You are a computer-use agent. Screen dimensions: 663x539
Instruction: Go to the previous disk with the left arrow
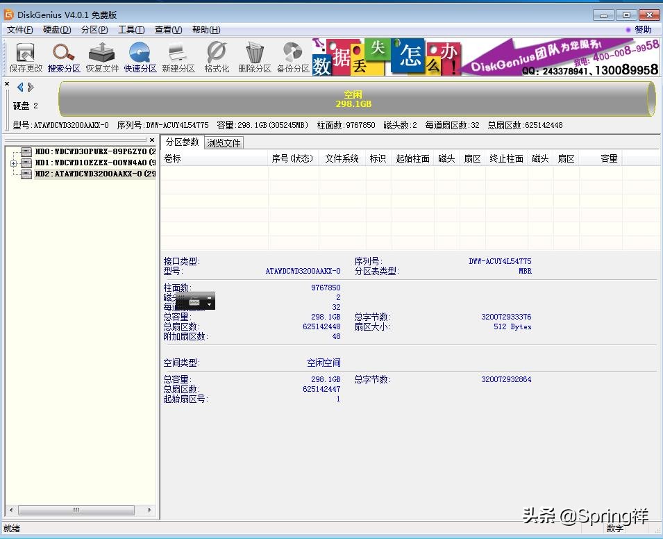tap(20, 87)
